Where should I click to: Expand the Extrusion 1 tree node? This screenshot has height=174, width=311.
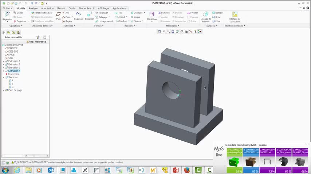click(x=3, y=61)
